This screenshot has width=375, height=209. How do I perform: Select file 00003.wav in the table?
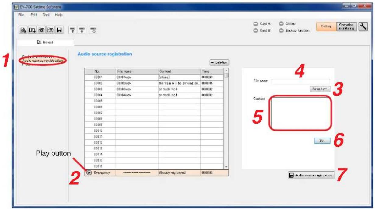(137, 89)
